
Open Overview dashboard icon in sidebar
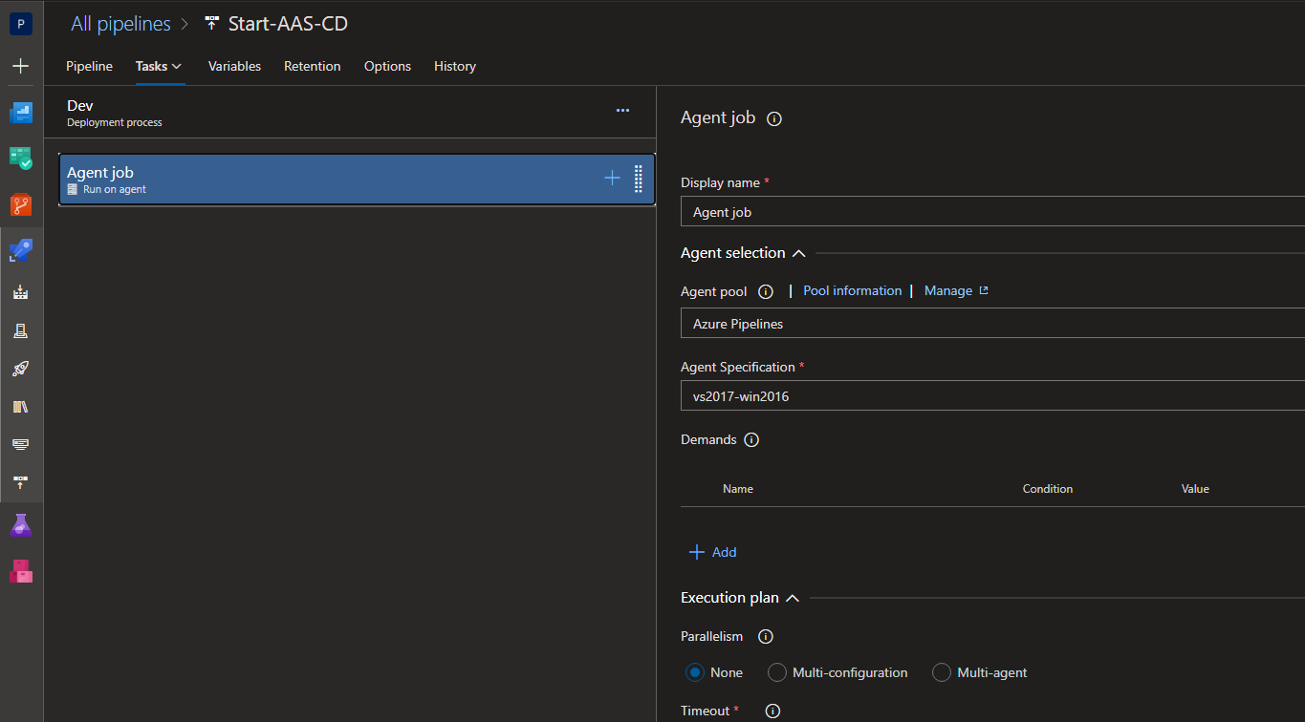(21, 113)
